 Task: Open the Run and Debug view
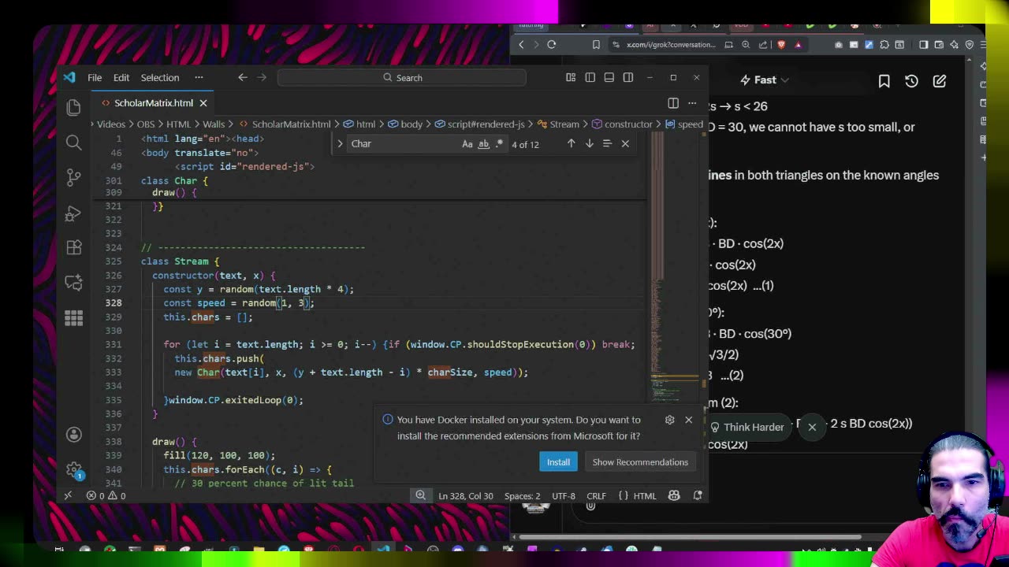pyautogui.click(x=73, y=213)
